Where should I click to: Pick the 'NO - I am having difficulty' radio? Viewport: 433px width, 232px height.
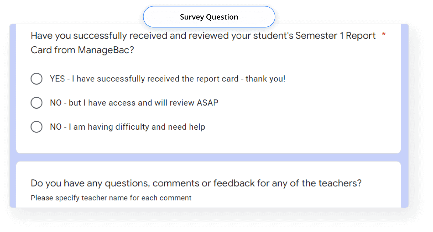36,127
